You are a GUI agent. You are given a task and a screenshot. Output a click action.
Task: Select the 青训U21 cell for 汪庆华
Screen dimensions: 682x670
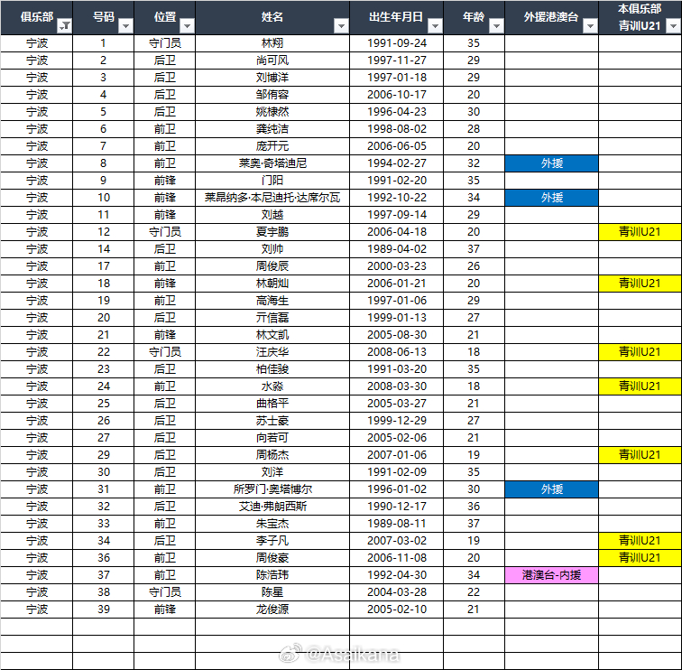(x=640, y=352)
